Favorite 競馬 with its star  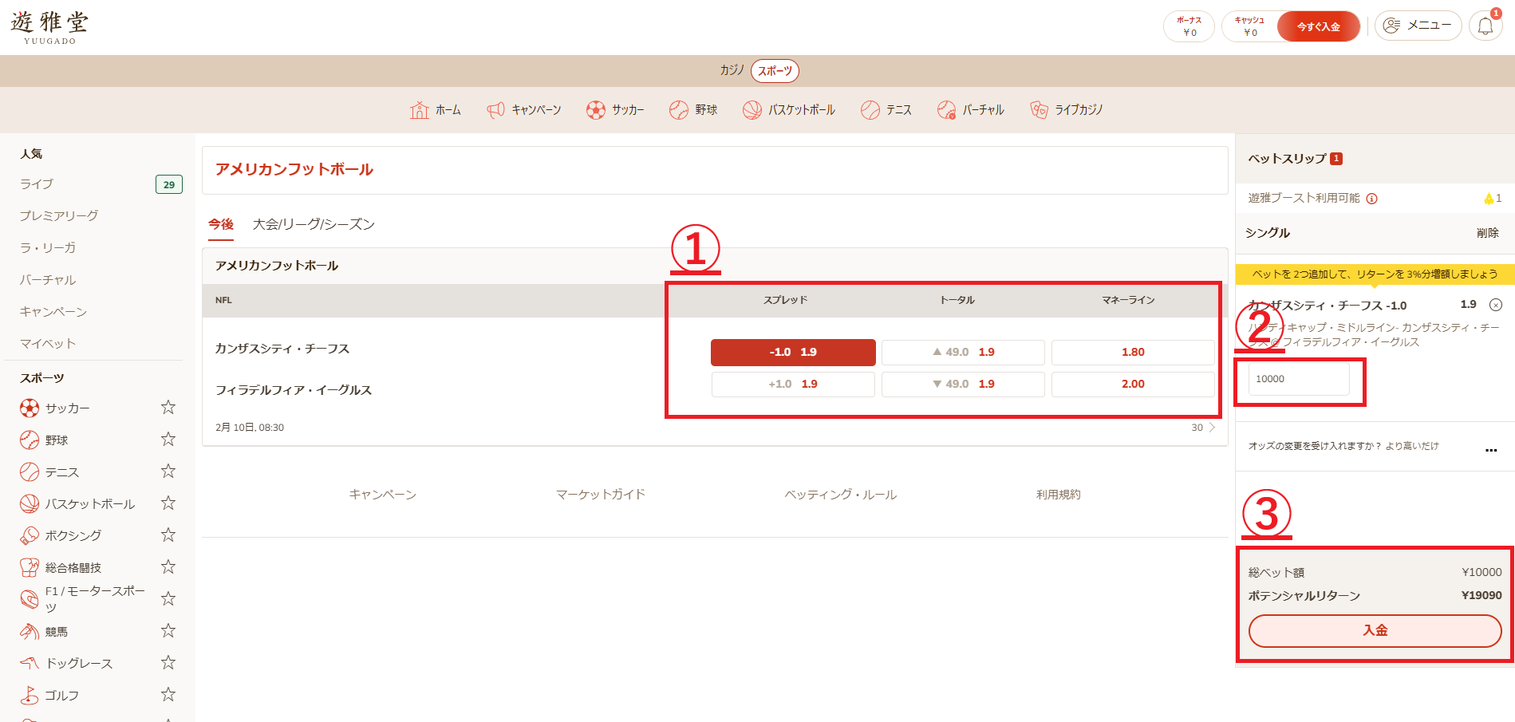click(x=168, y=631)
